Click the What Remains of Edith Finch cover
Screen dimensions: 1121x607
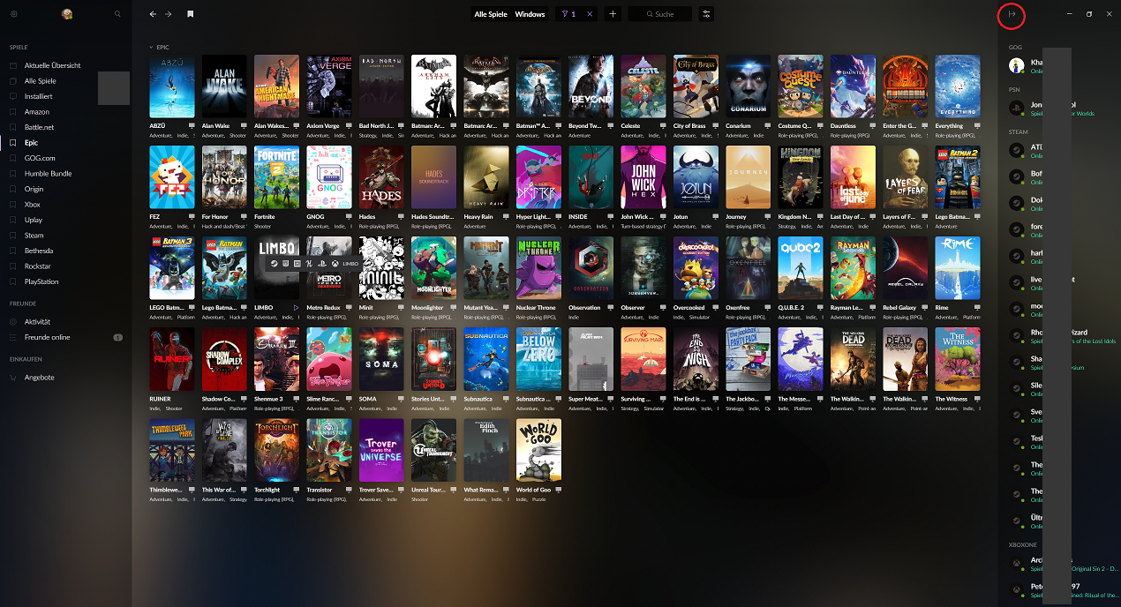[x=486, y=450]
